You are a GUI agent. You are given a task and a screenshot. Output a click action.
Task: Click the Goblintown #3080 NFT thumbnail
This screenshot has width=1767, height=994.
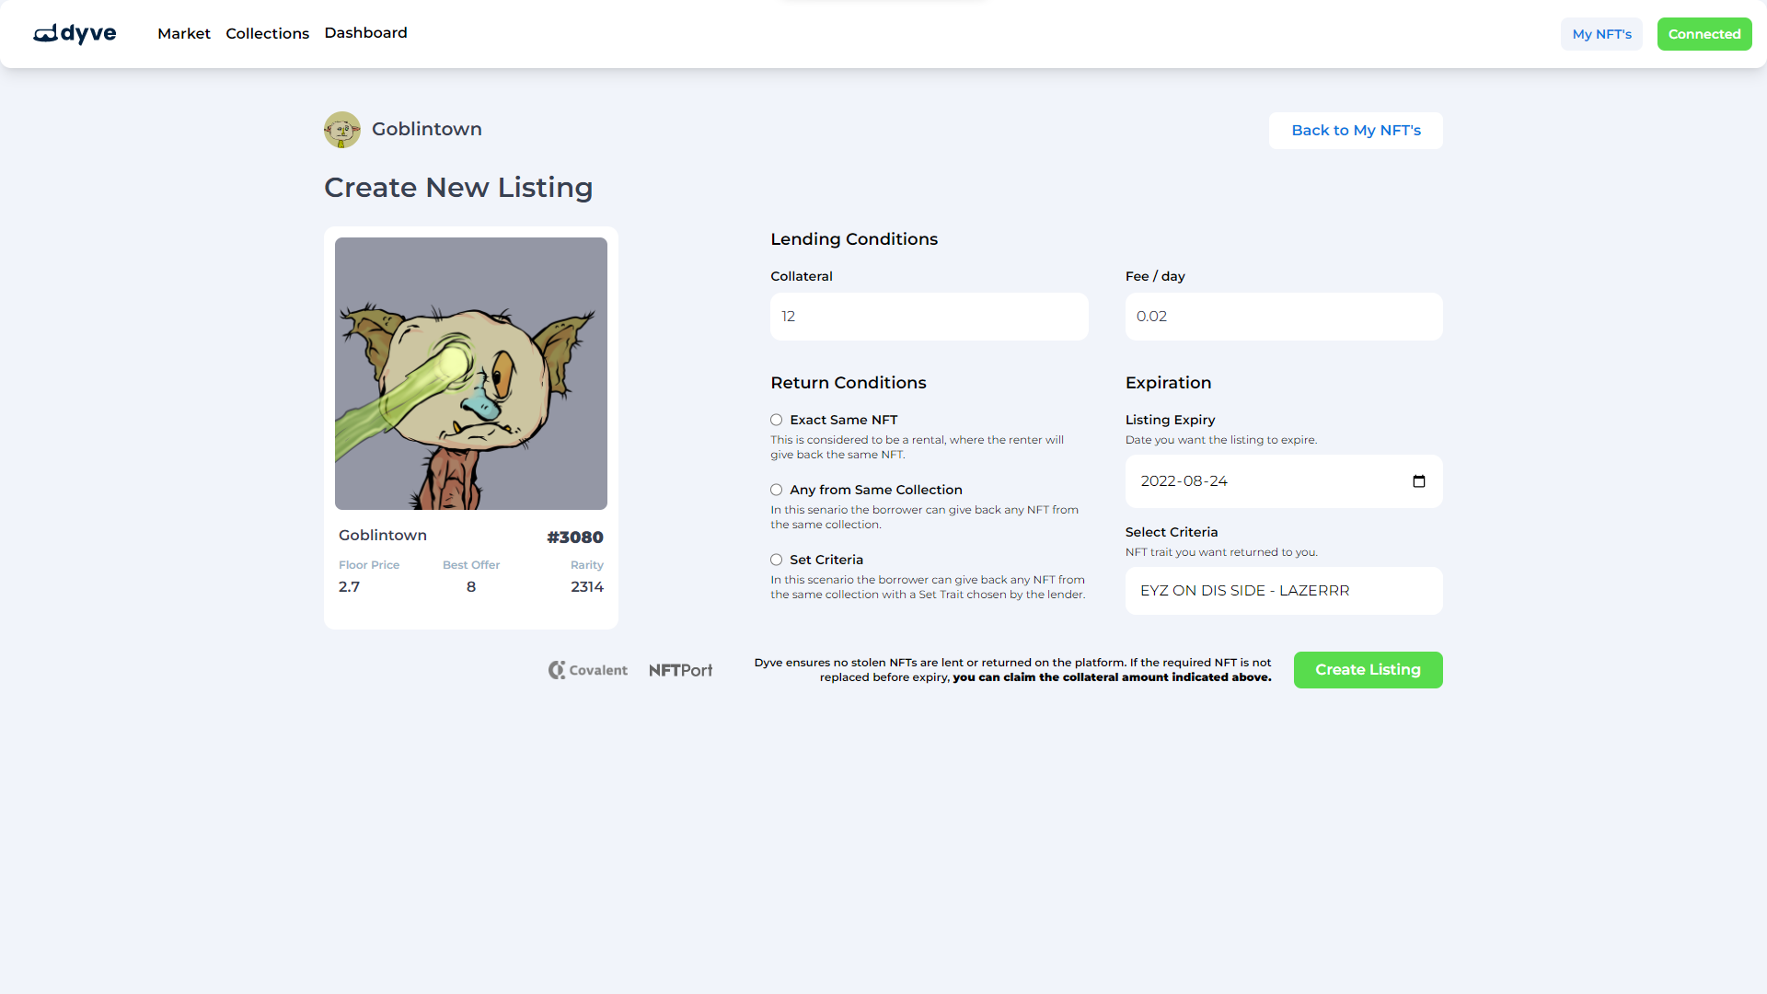click(x=471, y=373)
